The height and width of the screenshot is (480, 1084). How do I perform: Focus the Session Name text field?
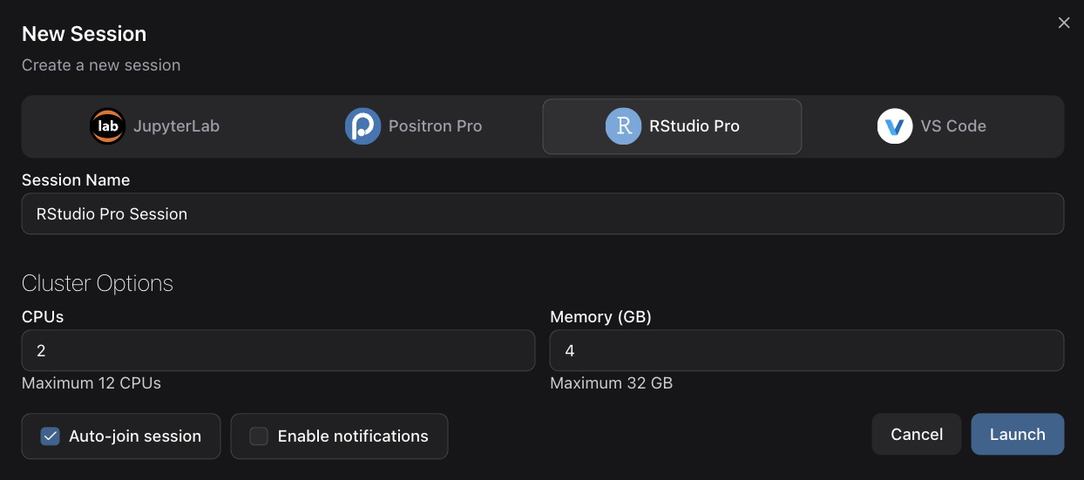pos(542,213)
